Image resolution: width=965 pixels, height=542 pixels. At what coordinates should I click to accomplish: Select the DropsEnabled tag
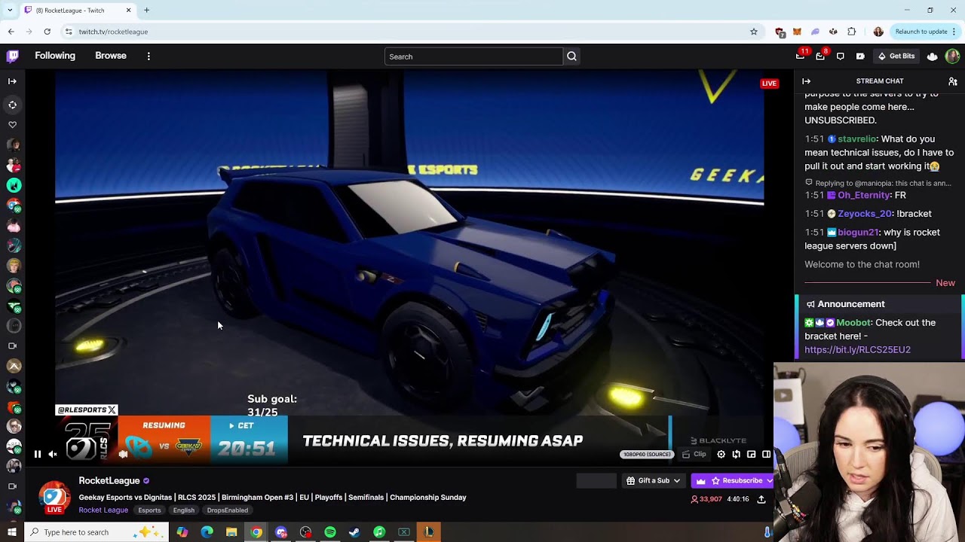228,510
